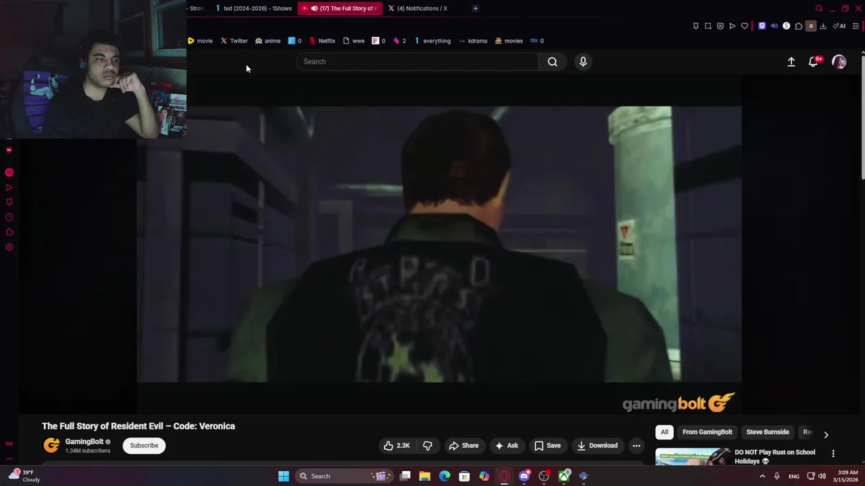Image resolution: width=865 pixels, height=486 pixels.
Task: Open the Opera sidebar settings gear
Action: [x=9, y=247]
